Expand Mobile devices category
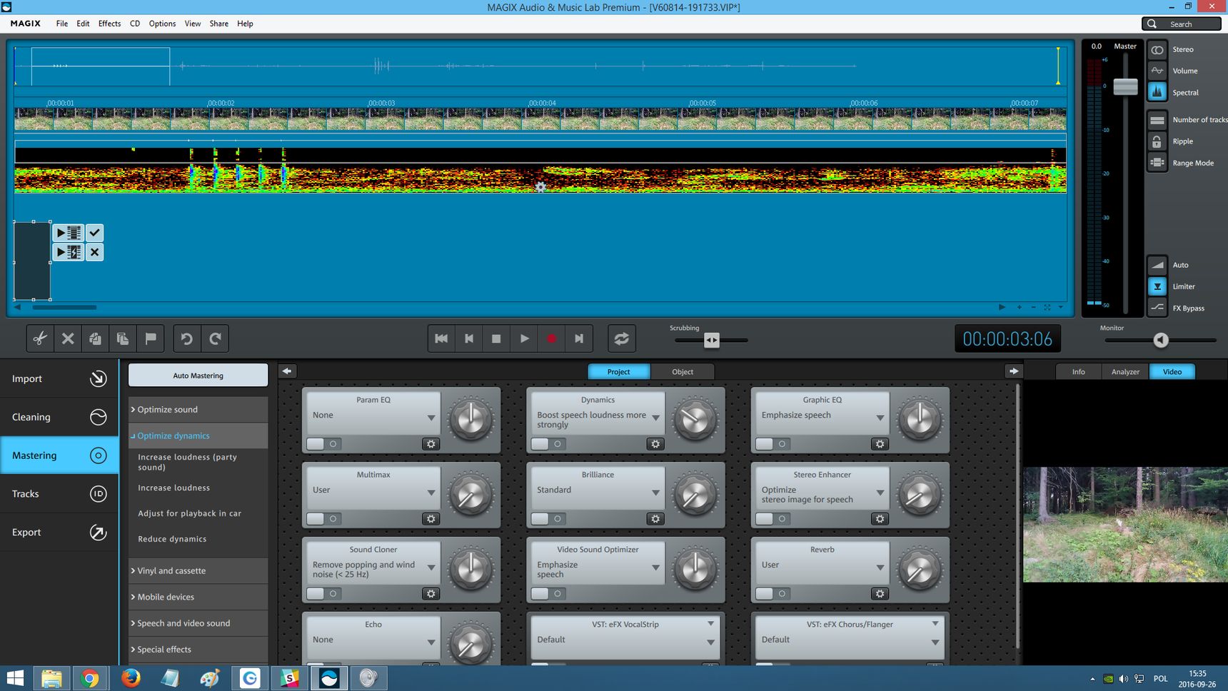The image size is (1228, 691). point(198,597)
